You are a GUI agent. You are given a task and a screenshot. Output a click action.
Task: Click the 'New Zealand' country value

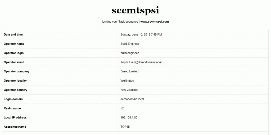click(129, 90)
